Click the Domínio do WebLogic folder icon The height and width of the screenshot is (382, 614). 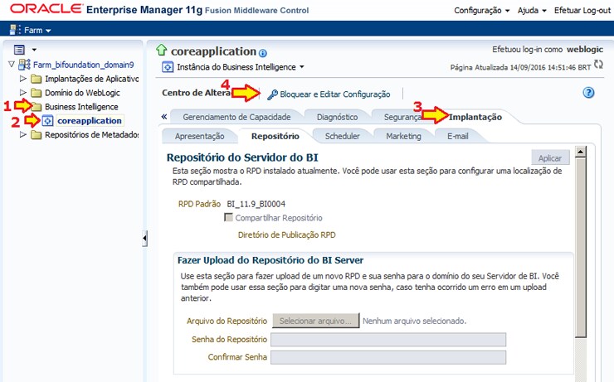(36, 93)
